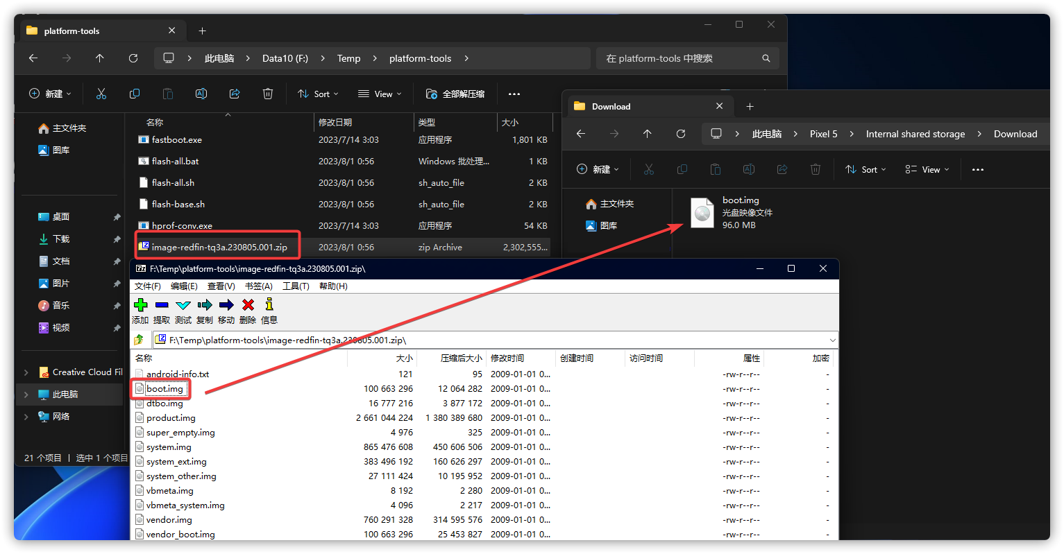The width and height of the screenshot is (1064, 554).
Task: Expand the Creative Cloud Files tree node
Action: click(x=26, y=372)
